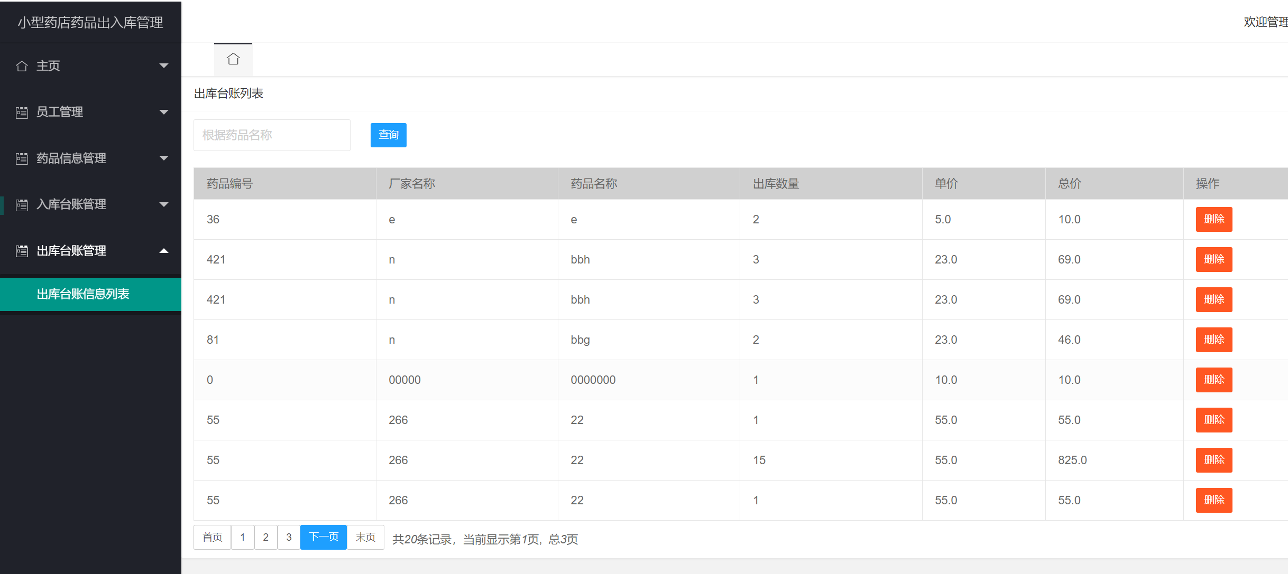1288x574 pixels.
Task: Select the 员工管理 sidebar icon
Action: point(22,112)
